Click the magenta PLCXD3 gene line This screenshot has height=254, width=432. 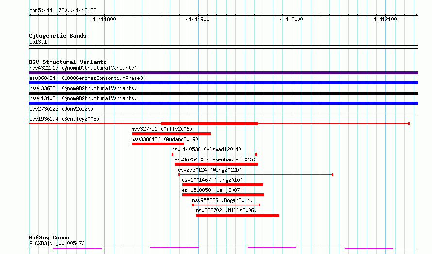[223, 248]
